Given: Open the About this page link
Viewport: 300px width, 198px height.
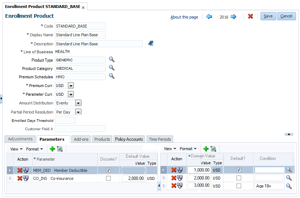Looking at the screenshot, I should tap(184, 17).
